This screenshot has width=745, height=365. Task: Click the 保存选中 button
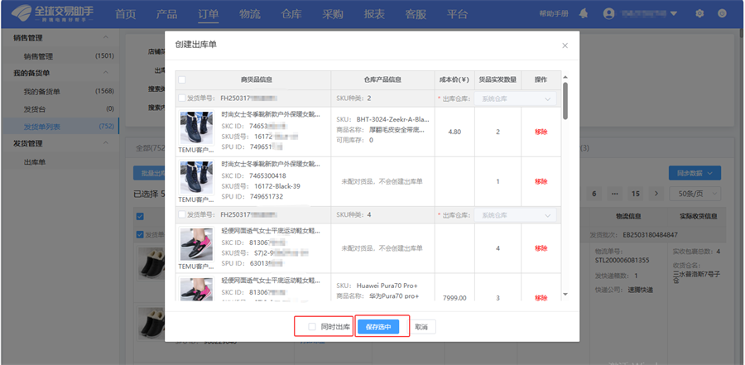(378, 327)
